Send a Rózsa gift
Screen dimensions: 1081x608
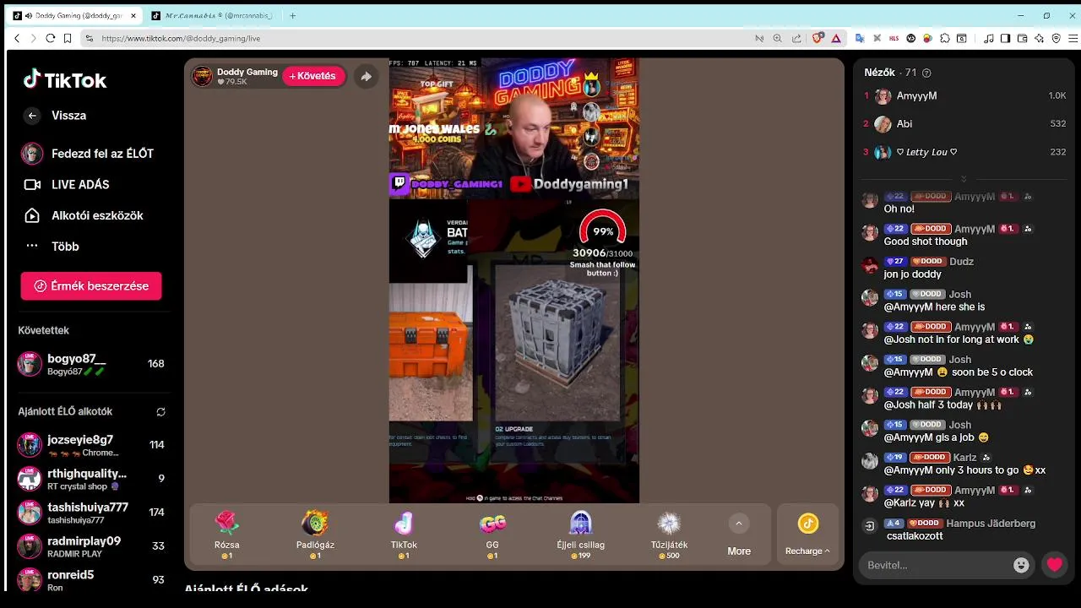tap(227, 535)
